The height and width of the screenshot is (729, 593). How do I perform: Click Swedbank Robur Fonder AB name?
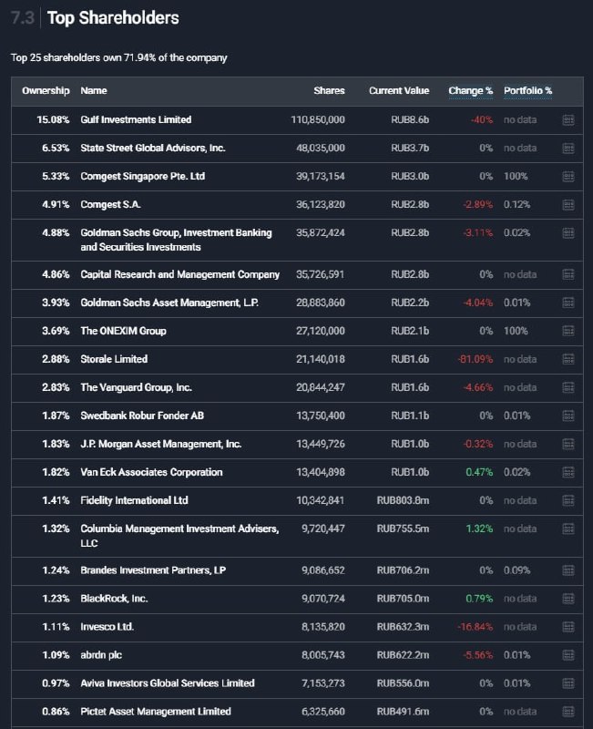tap(142, 416)
